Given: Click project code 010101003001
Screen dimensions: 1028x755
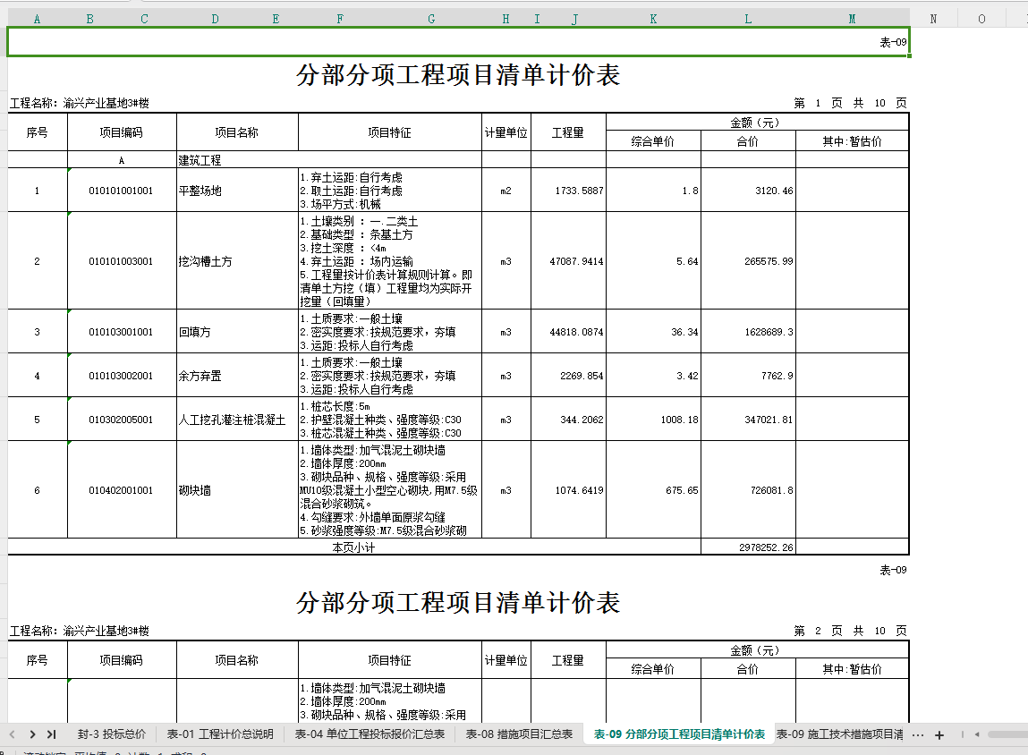Looking at the screenshot, I should click(x=122, y=261).
